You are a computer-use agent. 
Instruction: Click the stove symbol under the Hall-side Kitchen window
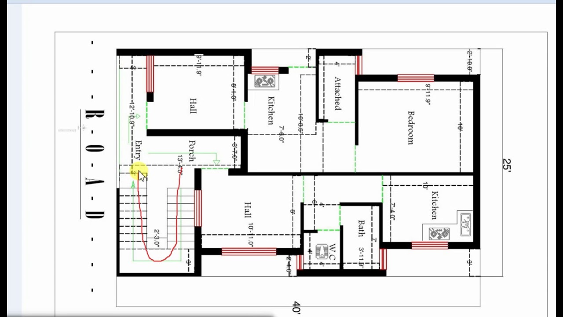[265, 82]
